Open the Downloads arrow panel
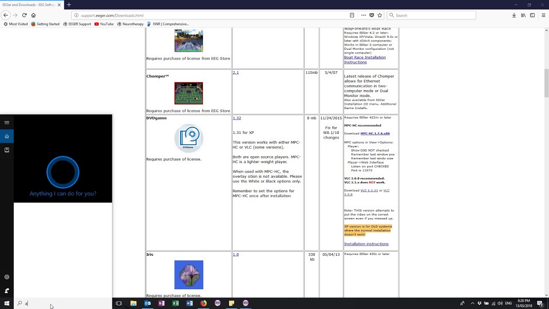This screenshot has width=549, height=309. (514, 15)
